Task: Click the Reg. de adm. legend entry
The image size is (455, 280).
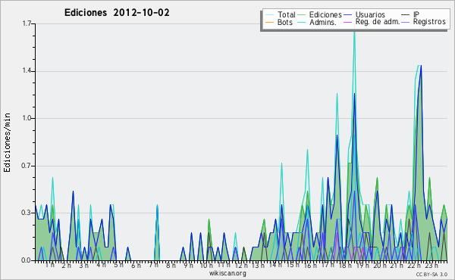Action: (x=372, y=22)
